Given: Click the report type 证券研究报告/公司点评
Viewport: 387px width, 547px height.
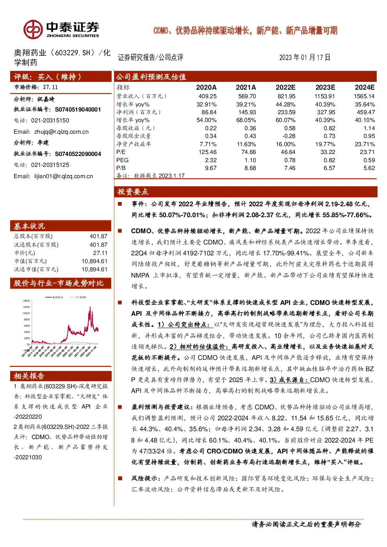Looking at the screenshot, I should pos(151,57).
